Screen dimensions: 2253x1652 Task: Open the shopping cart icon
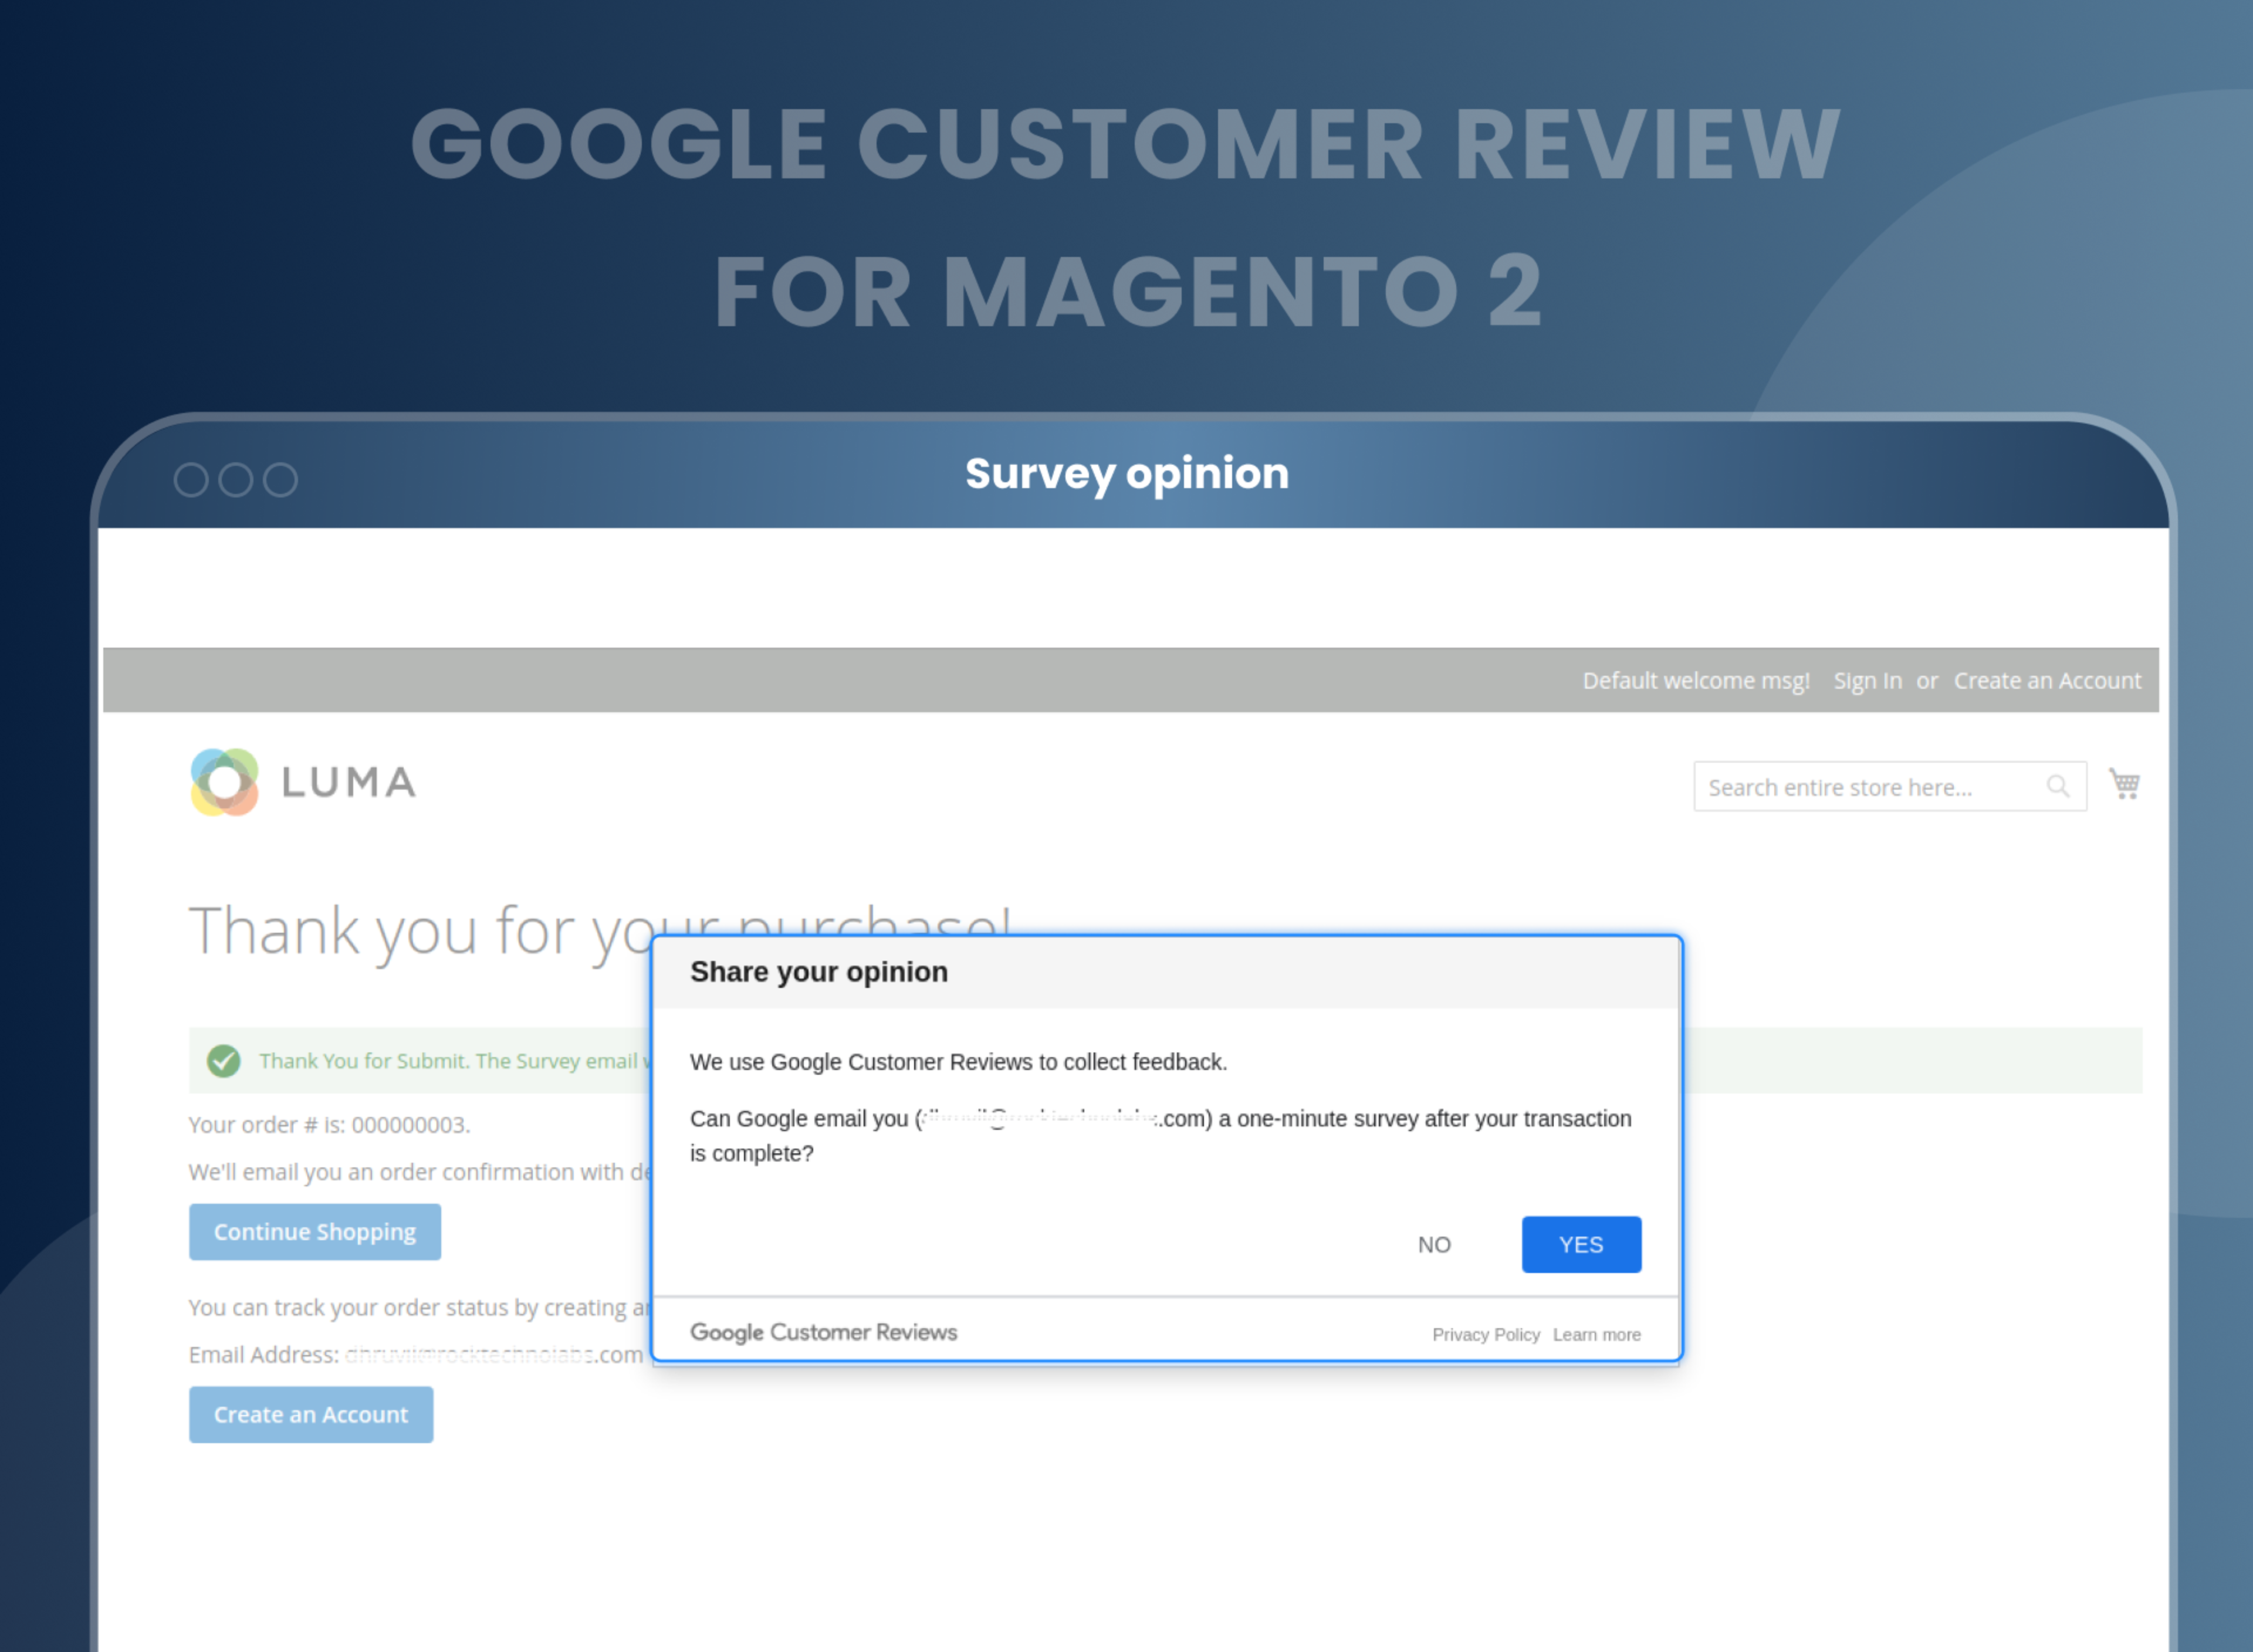(2124, 784)
